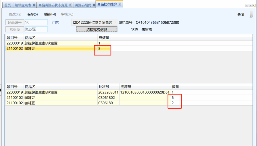
Task: Click the 溯源码 column header
Action: [126, 87]
